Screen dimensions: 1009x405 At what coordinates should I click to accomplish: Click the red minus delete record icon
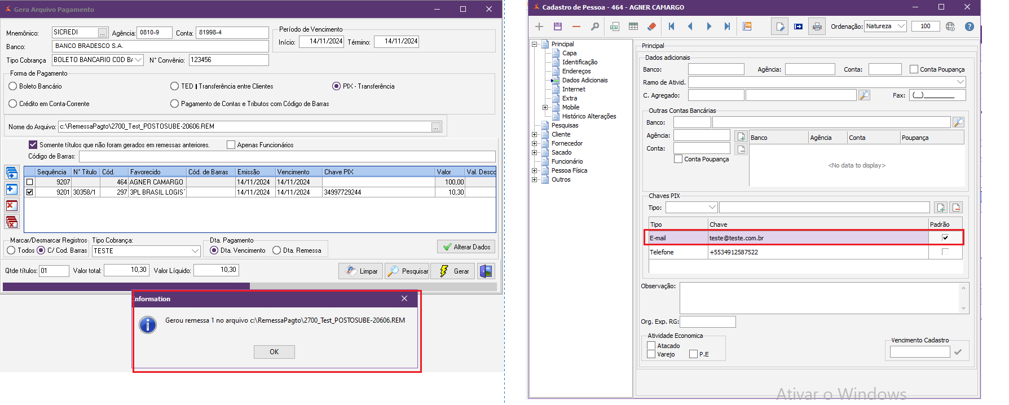(576, 27)
